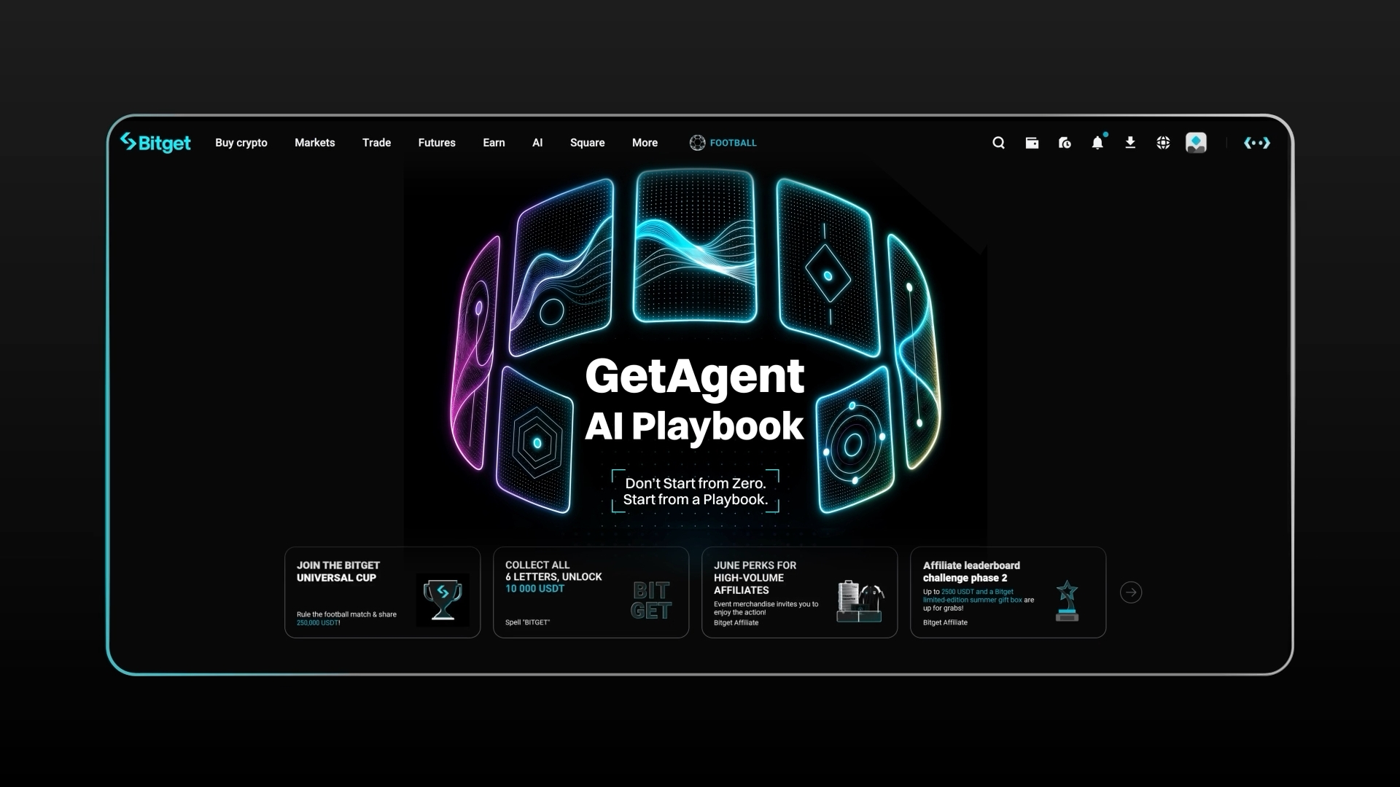The image size is (1400, 787).
Task: Click the football icon beside FOOTBALL
Action: pos(697,143)
